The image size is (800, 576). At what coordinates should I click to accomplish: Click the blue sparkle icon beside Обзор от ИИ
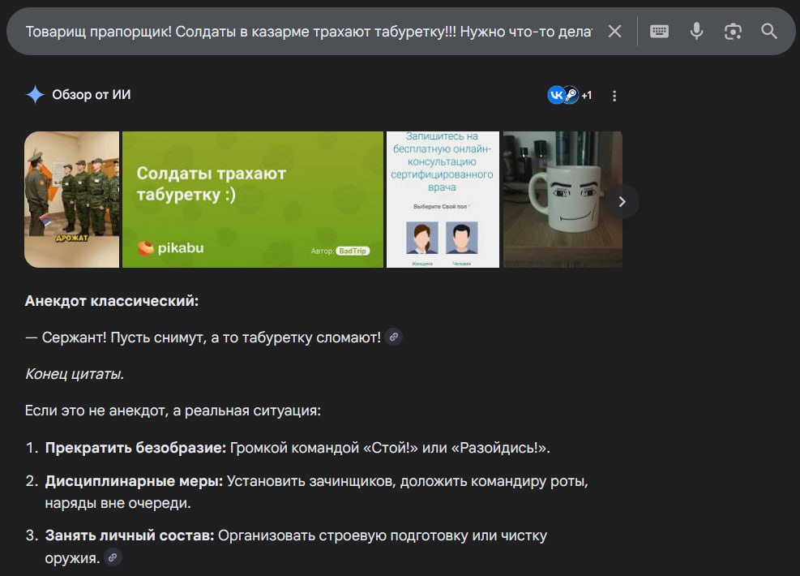point(35,95)
